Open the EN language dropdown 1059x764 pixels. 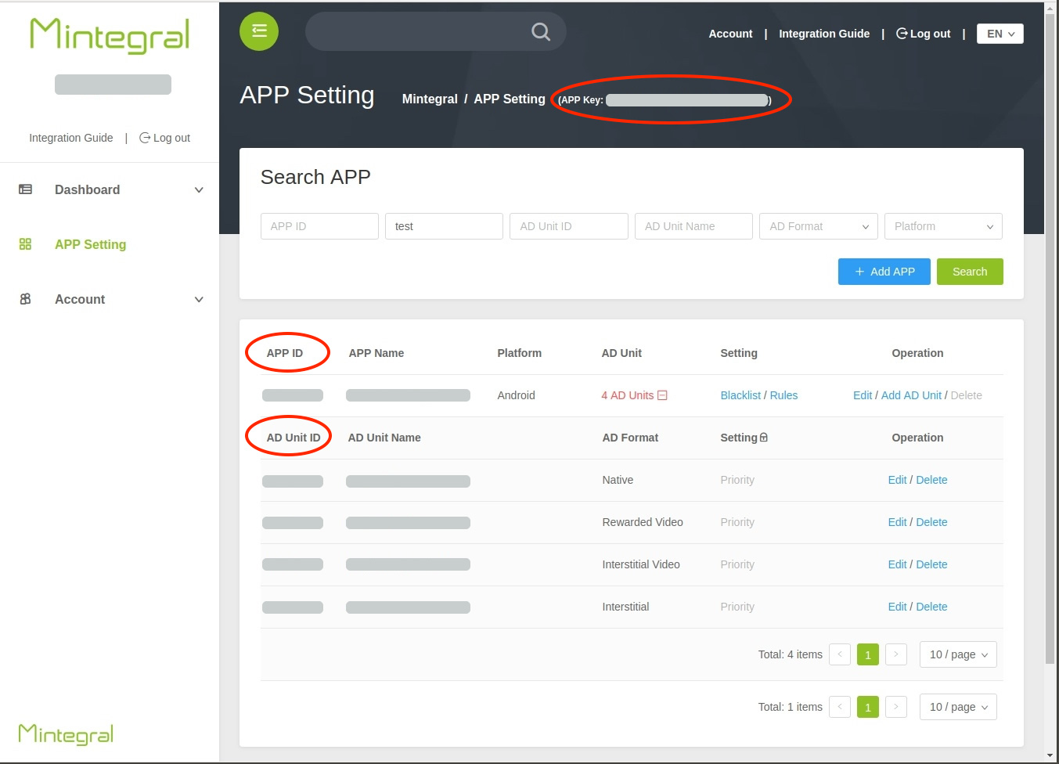(x=1000, y=34)
